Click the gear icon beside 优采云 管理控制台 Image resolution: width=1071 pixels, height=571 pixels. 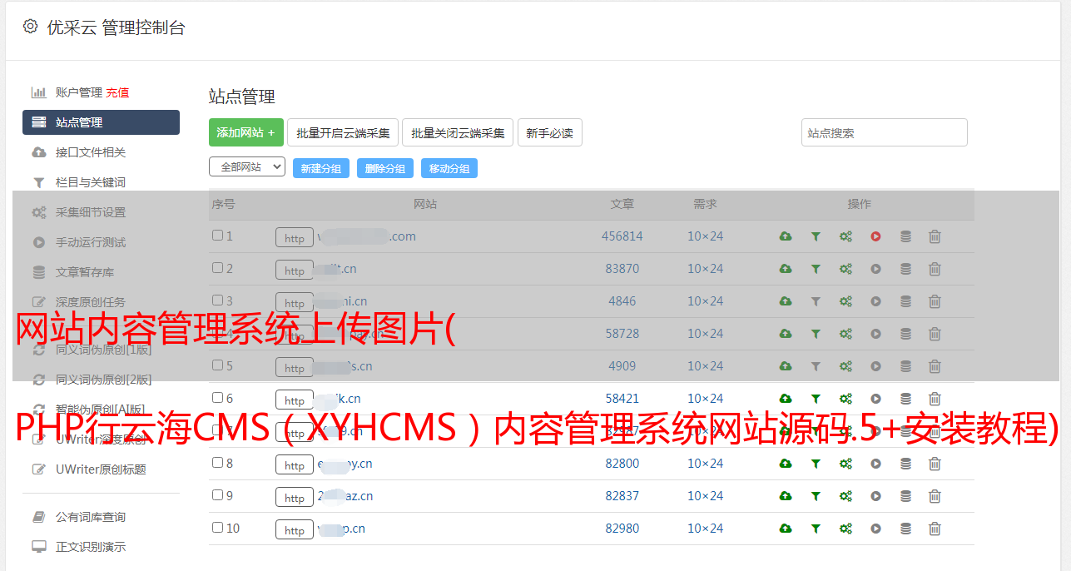tap(31, 27)
